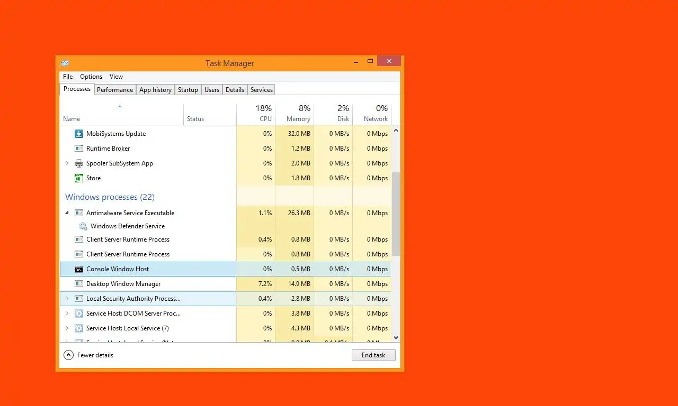The width and height of the screenshot is (678, 406).
Task: Click the Spooler SubSystem App printer icon
Action: click(79, 163)
